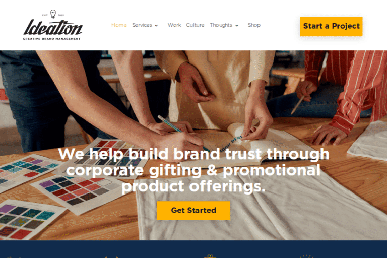Go to the Work page

tap(174, 25)
